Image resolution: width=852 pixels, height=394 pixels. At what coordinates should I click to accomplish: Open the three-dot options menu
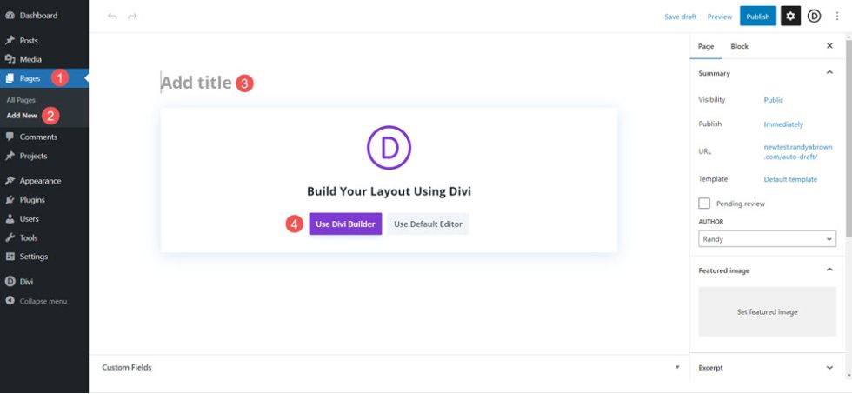pos(837,16)
